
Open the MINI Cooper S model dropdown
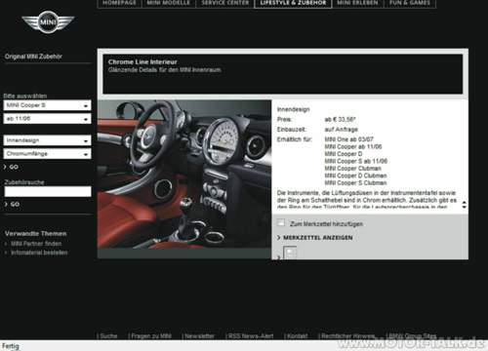point(47,105)
